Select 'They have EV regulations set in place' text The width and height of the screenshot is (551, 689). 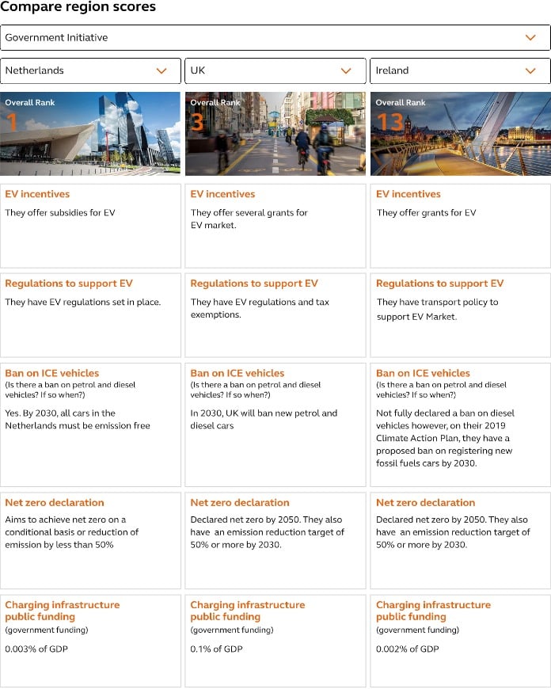tap(83, 302)
